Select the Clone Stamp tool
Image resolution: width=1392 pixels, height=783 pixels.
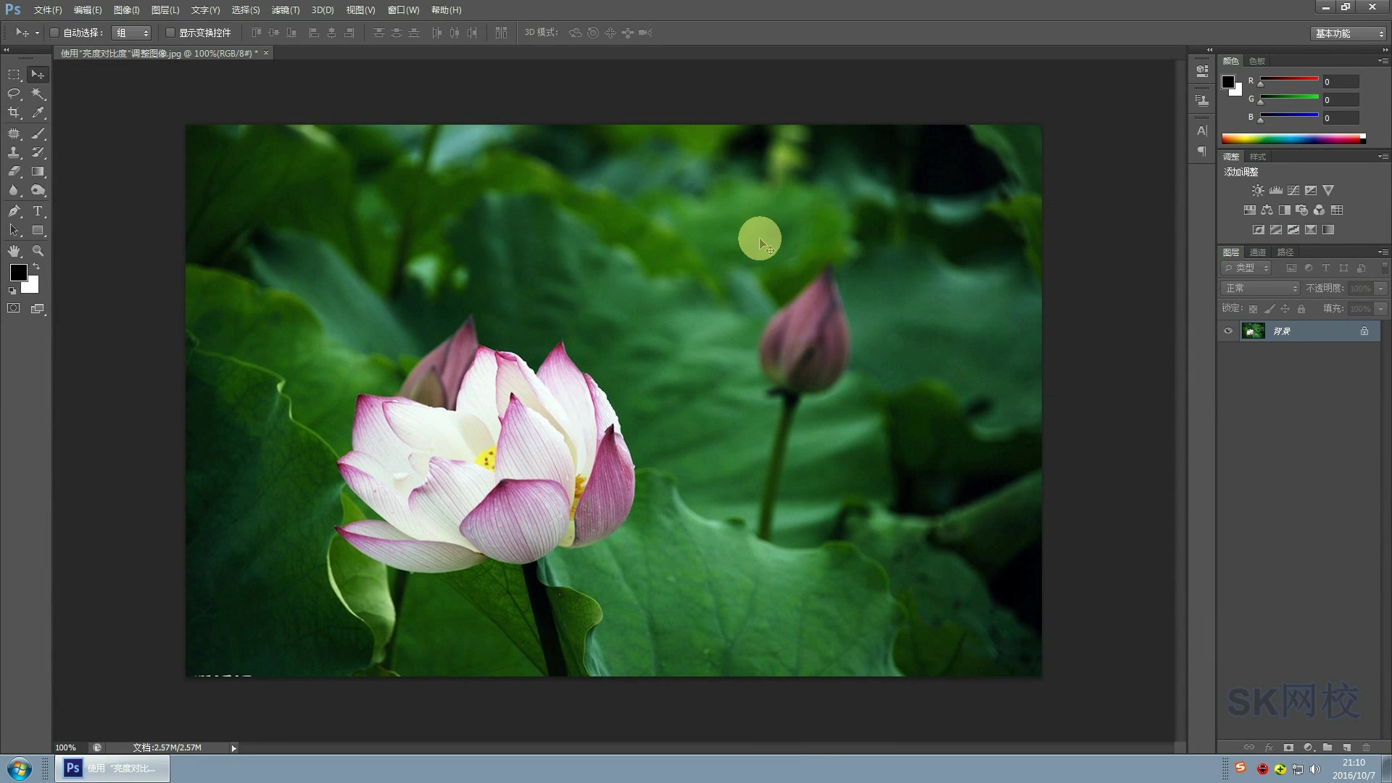pos(14,152)
